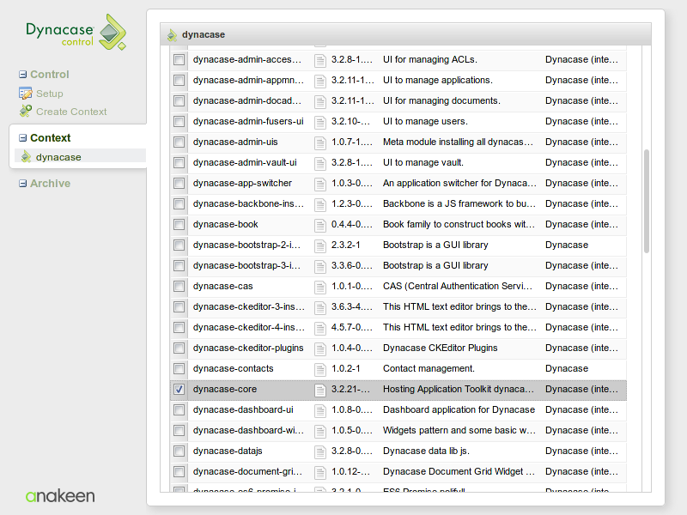Open document icon for dynacase-core row

320,390
